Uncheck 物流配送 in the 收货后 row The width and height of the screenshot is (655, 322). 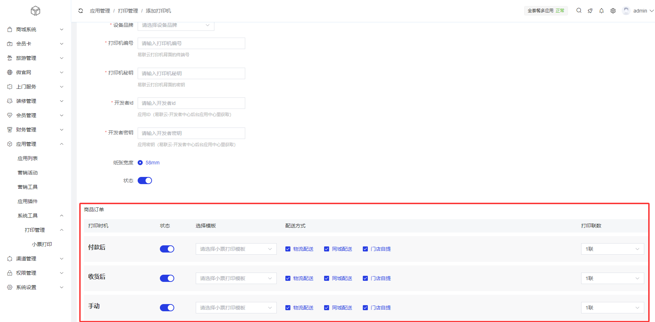[288, 278]
